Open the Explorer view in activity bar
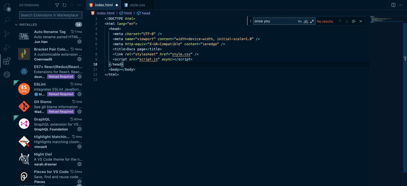 tap(7, 7)
